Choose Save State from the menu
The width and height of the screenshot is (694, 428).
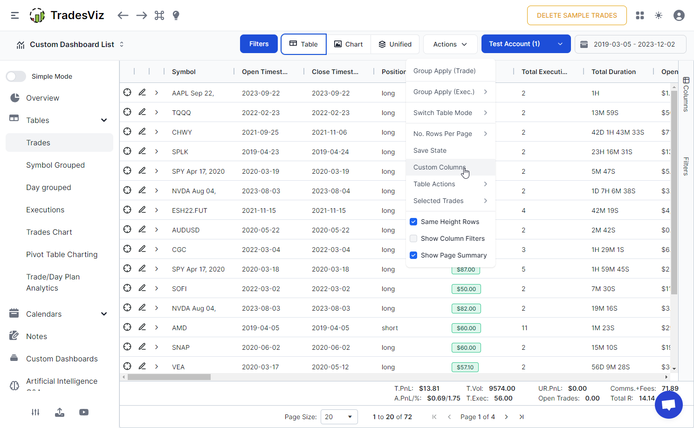pyautogui.click(x=450, y=150)
